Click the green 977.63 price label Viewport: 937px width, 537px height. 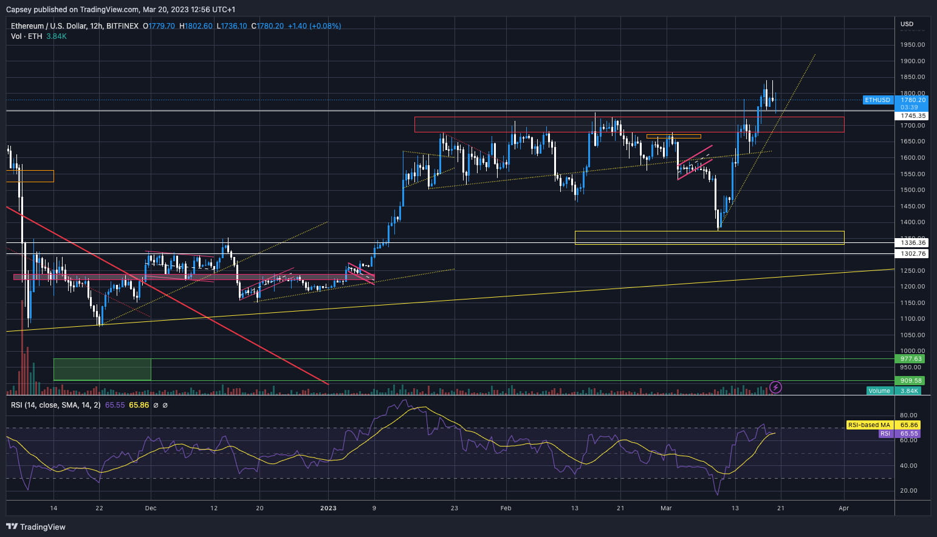click(x=911, y=359)
